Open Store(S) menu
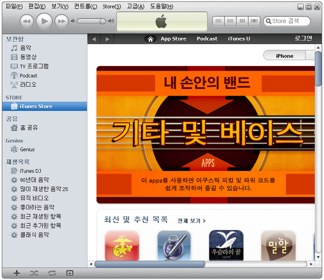 (112, 6)
